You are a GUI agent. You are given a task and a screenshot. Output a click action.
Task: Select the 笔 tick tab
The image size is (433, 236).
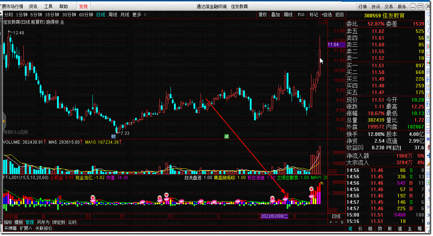[x=350, y=229]
